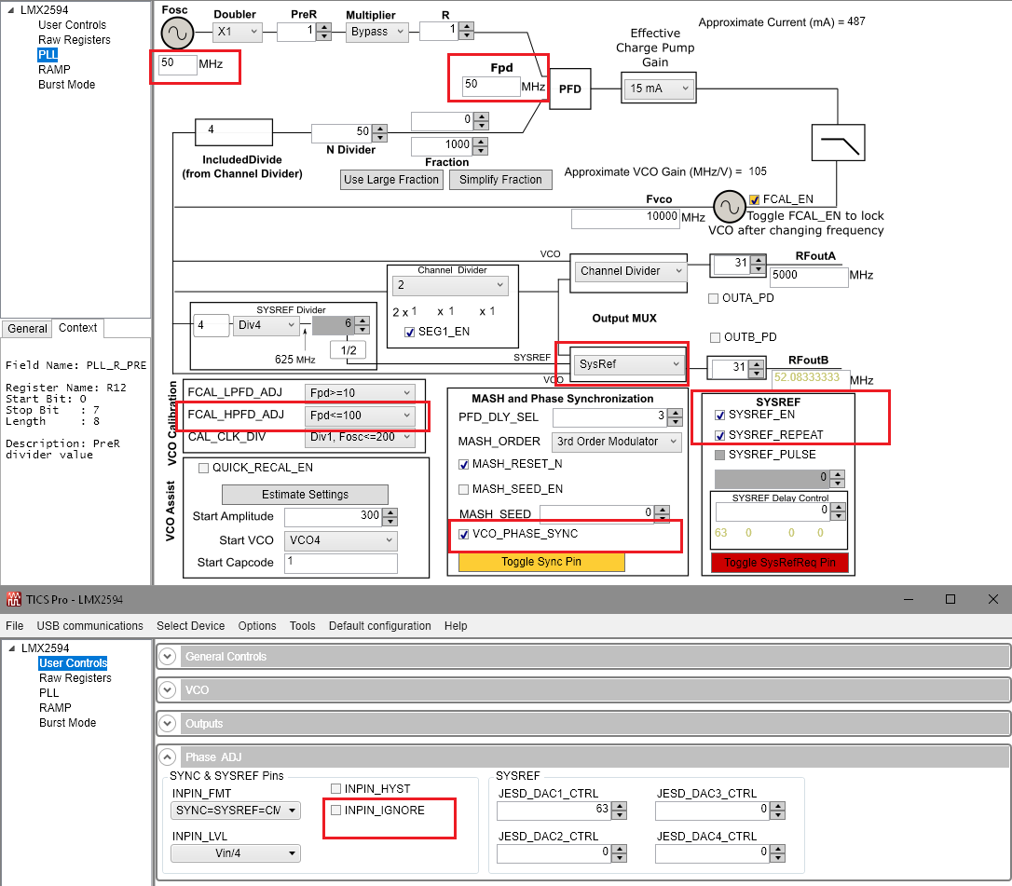Viewport: 1012px width, 886px height.
Task: Open the SYSREF Divider Div4 dropdown
Action: click(x=266, y=325)
